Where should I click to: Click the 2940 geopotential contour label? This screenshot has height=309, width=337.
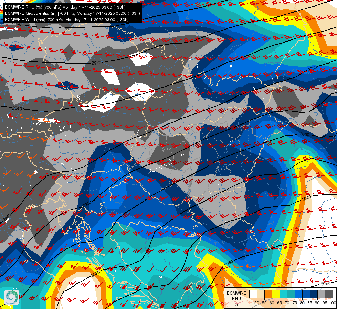click(x=17, y=108)
